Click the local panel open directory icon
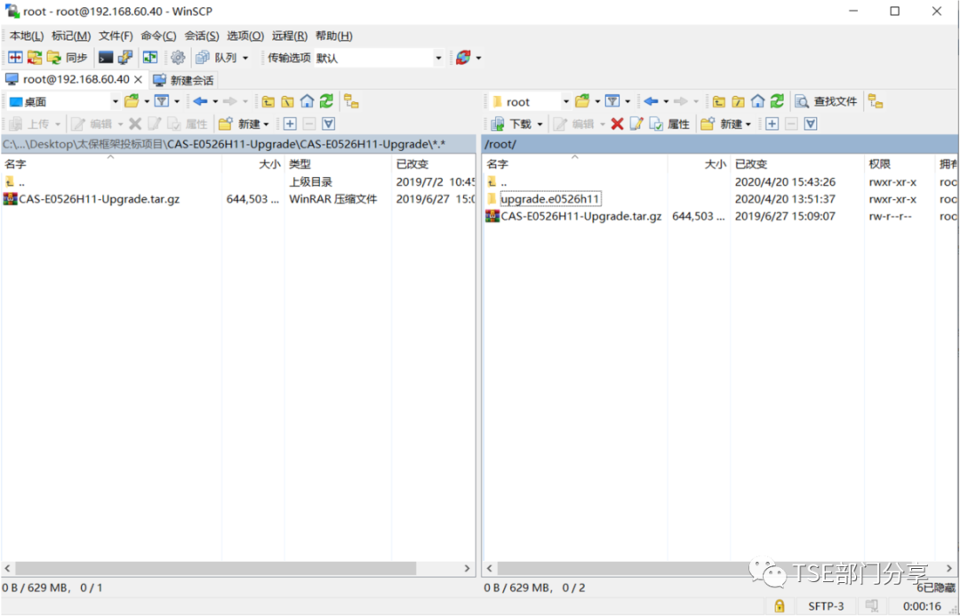Image resolution: width=960 pixels, height=616 pixels. 132,101
